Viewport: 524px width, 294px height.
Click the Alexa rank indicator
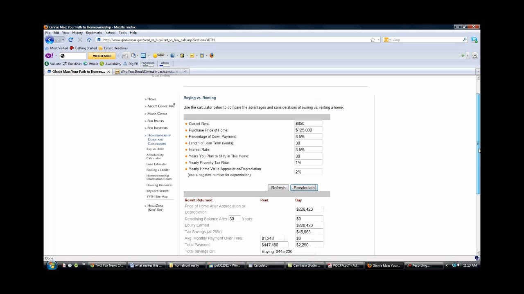pos(165,64)
